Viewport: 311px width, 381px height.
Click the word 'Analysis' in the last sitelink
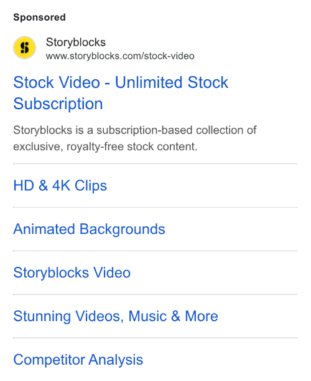pyautogui.click(x=116, y=360)
